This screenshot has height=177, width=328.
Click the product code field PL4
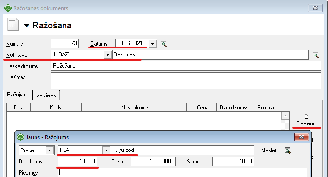click(x=80, y=150)
